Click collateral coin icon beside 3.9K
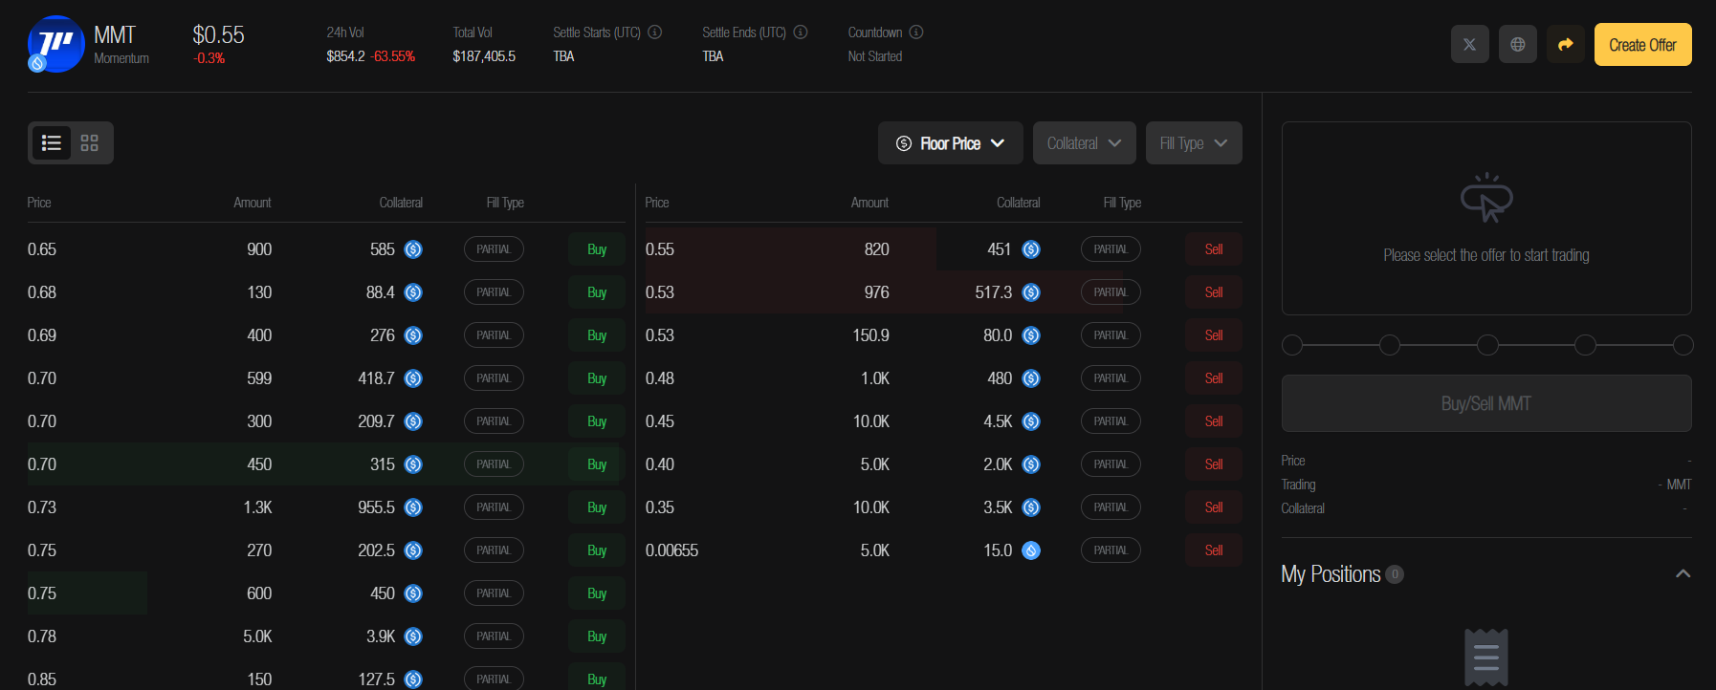The height and width of the screenshot is (690, 1716). pos(413,636)
